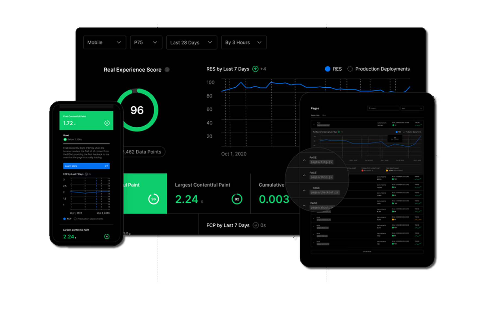Viewport: 502px width, 309px height.
Task: Click the external link icon on Learn More button
Action: pos(106,166)
